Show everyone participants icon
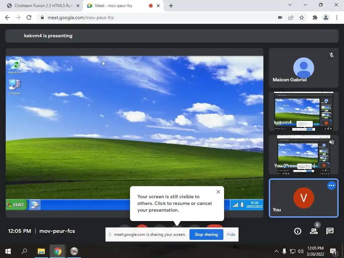 tap(314, 231)
